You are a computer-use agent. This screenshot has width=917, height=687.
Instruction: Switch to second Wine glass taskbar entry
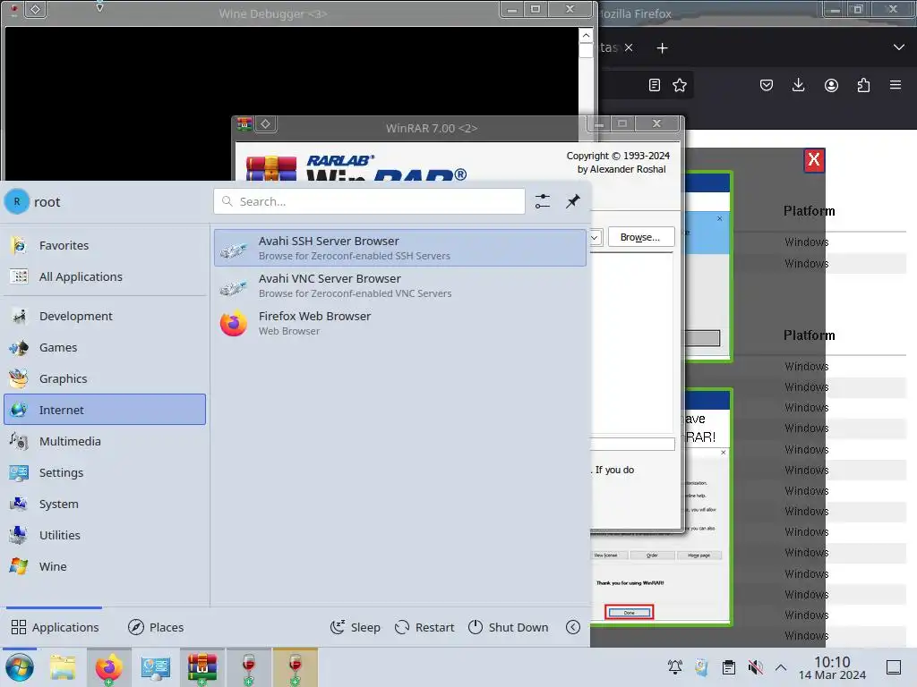[x=296, y=667]
